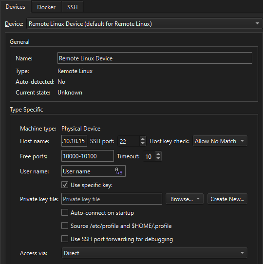Open the Host key check dropdown
The width and height of the screenshot is (263, 264).
coord(220,141)
